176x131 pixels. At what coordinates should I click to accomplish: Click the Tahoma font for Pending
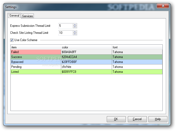click(x=137, y=67)
